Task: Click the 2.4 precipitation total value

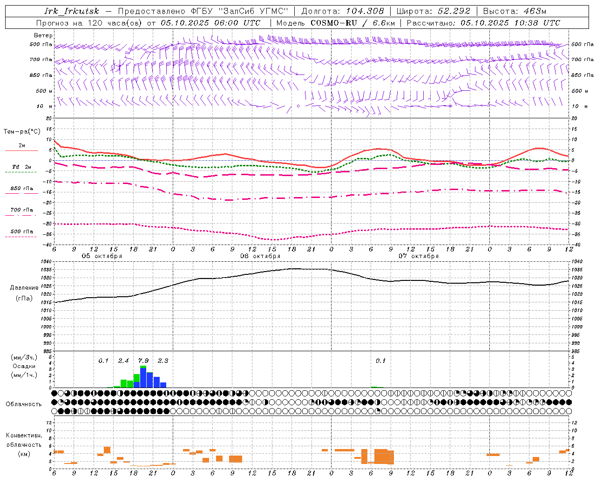Action: tap(123, 361)
